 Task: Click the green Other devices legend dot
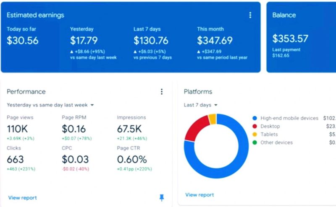255,142
